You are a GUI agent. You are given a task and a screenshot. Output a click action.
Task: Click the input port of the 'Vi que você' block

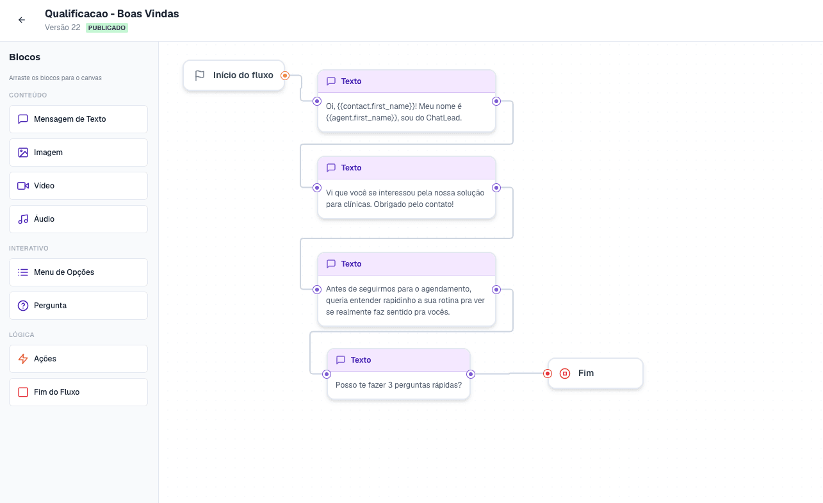click(317, 188)
